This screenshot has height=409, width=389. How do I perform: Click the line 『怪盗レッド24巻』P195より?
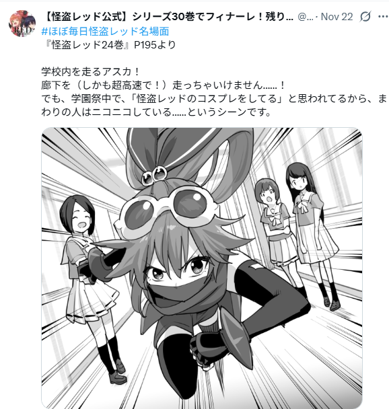(108, 45)
